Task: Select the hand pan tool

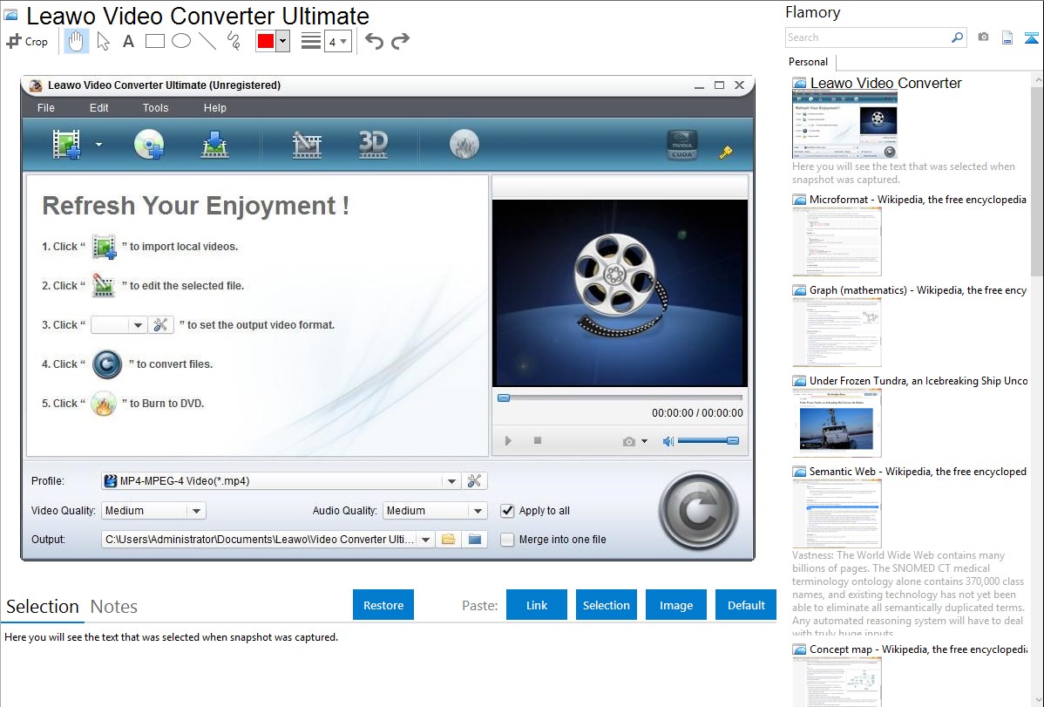Action: [x=77, y=41]
